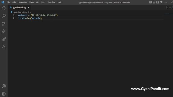Click the VS Code logo icon
Viewport: 173px width, 97px height.
(3, 2)
